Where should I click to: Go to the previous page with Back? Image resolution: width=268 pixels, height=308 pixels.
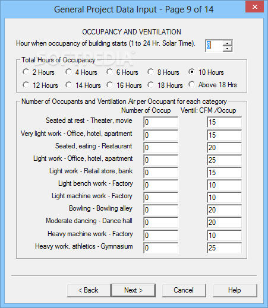tap(89, 290)
